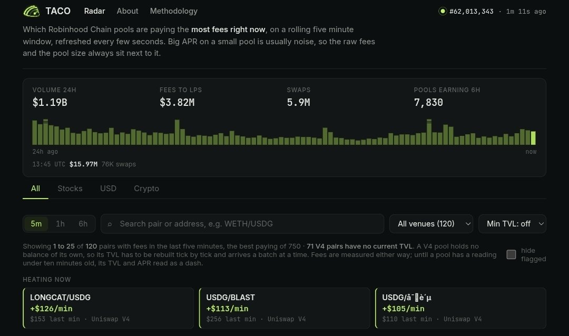Click the Volume 24H value $1.19B
The width and height of the screenshot is (569, 336).
click(x=50, y=103)
